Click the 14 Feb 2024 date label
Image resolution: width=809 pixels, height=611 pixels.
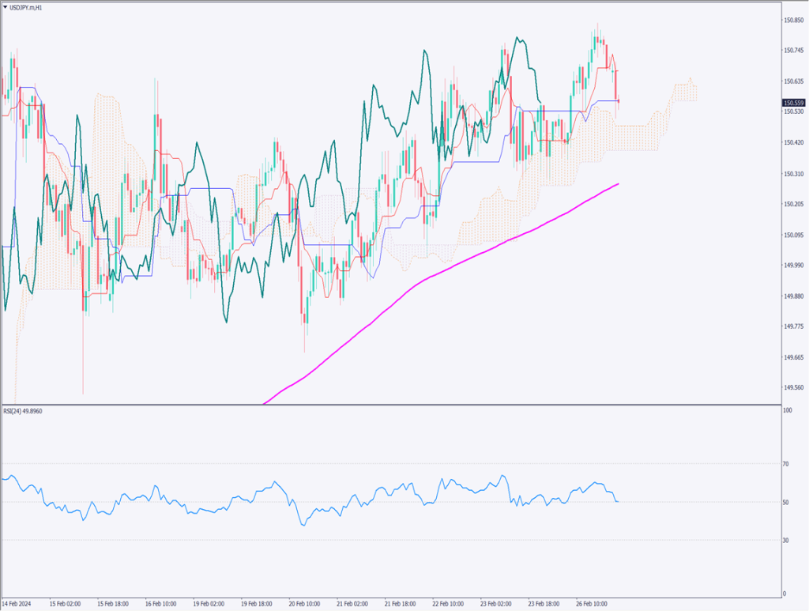click(x=17, y=602)
